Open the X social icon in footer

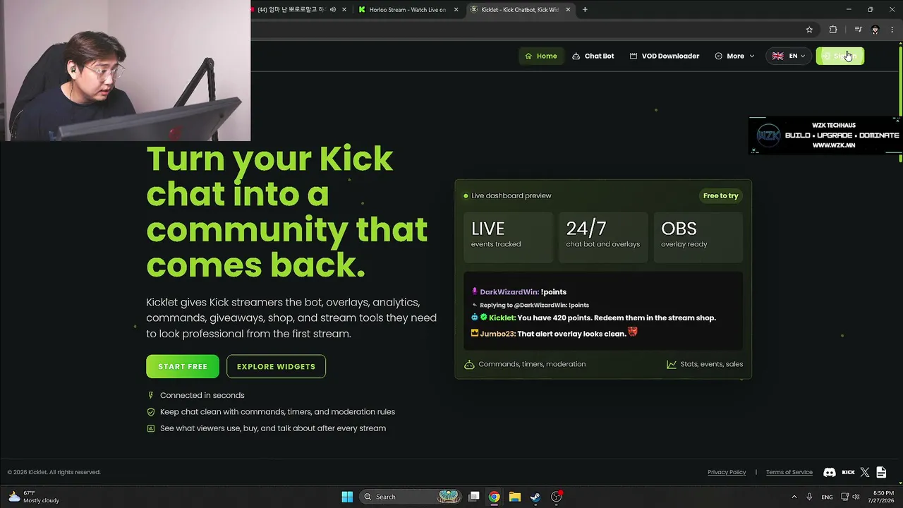pyautogui.click(x=865, y=472)
